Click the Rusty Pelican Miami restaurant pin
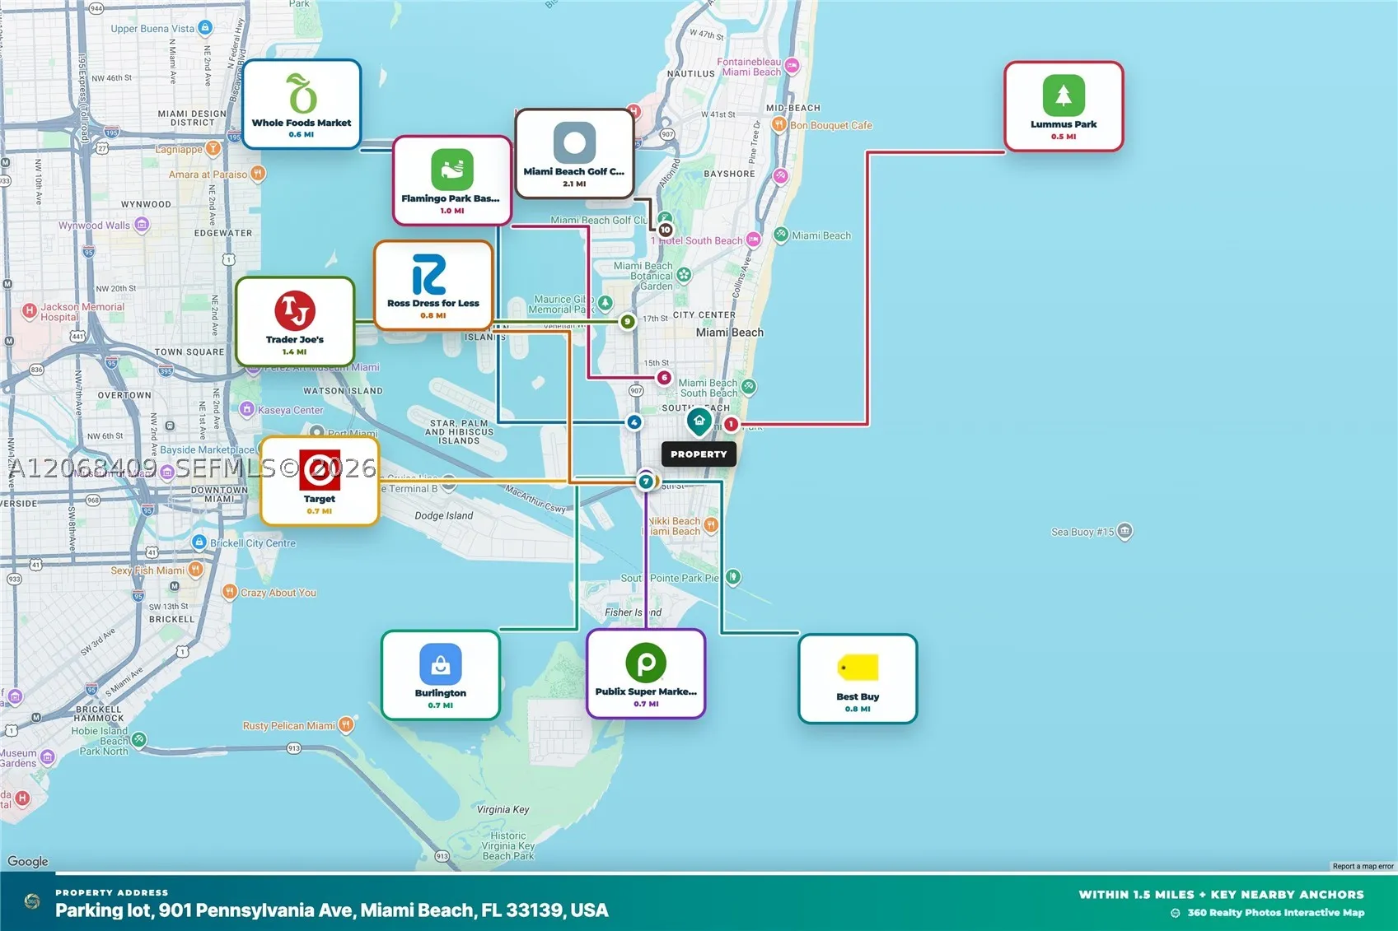This screenshot has height=931, width=1398. click(346, 725)
